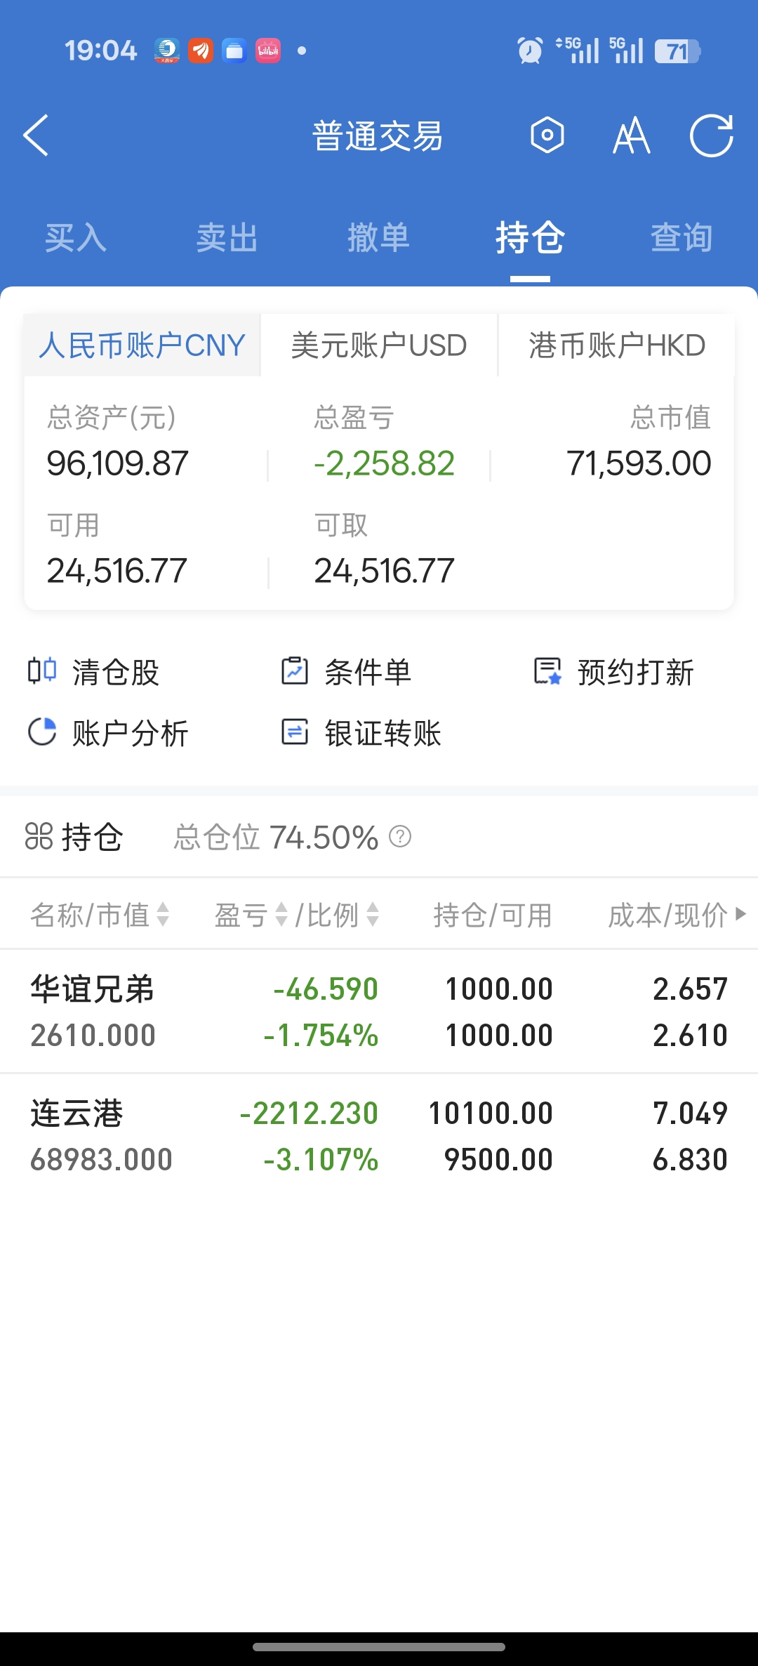
Task: Tap 华谊兄弟 loss value -46.590
Action: 326,989
